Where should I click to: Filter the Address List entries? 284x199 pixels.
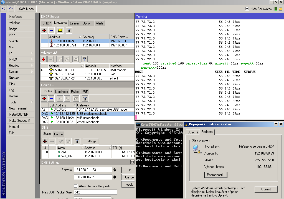coord(84,59)
